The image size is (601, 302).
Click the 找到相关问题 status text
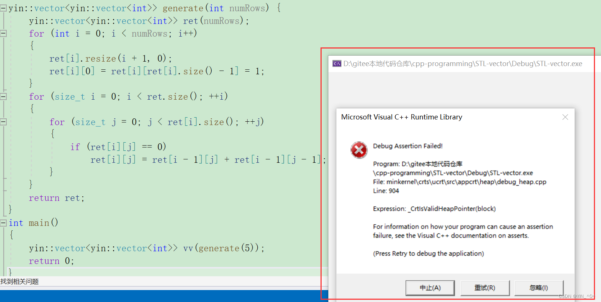pos(19,281)
